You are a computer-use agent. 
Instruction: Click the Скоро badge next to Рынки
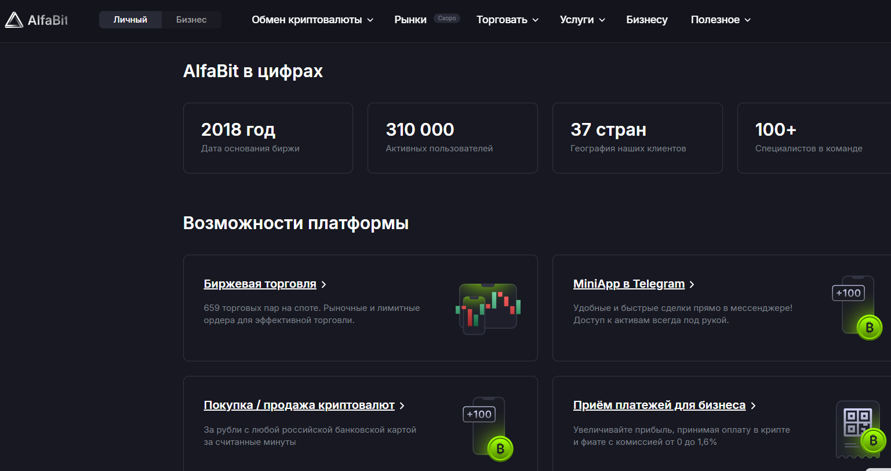[447, 19]
